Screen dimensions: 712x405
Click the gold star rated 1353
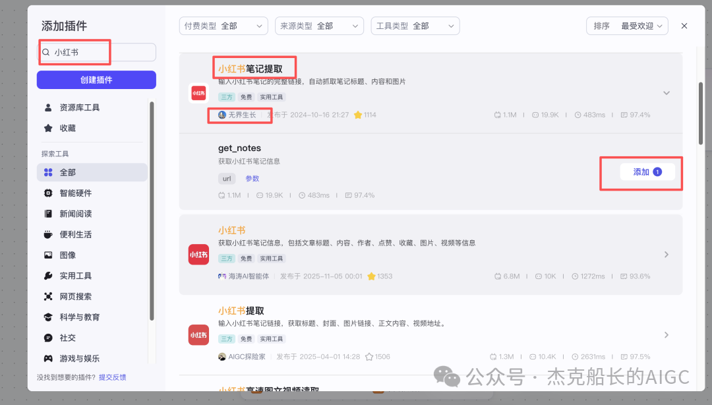(x=371, y=276)
